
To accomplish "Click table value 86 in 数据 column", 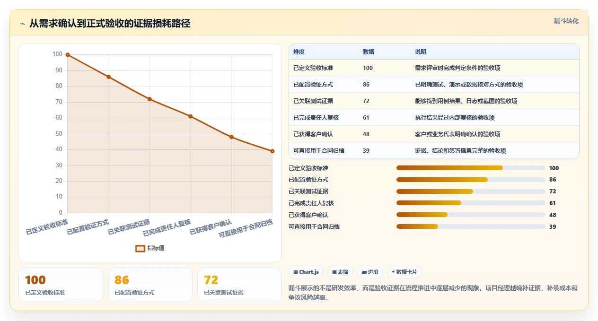I will click(x=366, y=85).
